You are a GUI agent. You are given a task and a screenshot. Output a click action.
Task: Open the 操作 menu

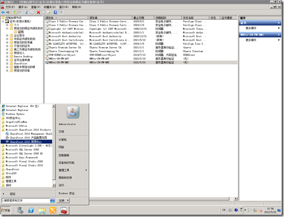tap(23, 7)
